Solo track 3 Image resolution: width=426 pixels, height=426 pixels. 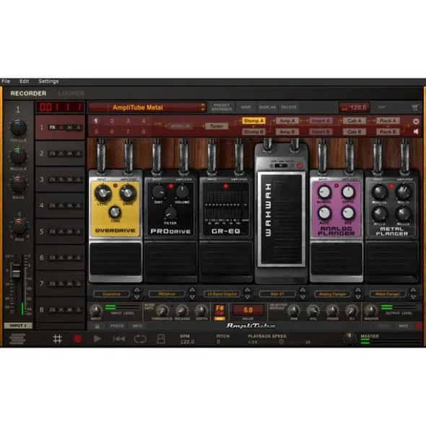coord(79,179)
